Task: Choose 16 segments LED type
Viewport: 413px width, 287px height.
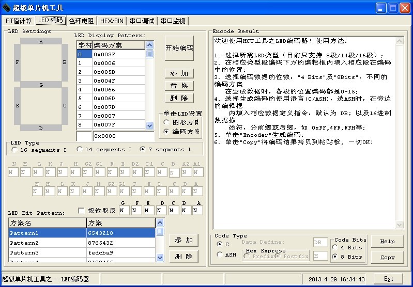Action: pyautogui.click(x=39, y=150)
